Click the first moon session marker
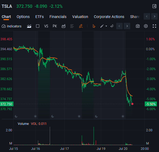The image size is (159, 152). pos(16,116)
